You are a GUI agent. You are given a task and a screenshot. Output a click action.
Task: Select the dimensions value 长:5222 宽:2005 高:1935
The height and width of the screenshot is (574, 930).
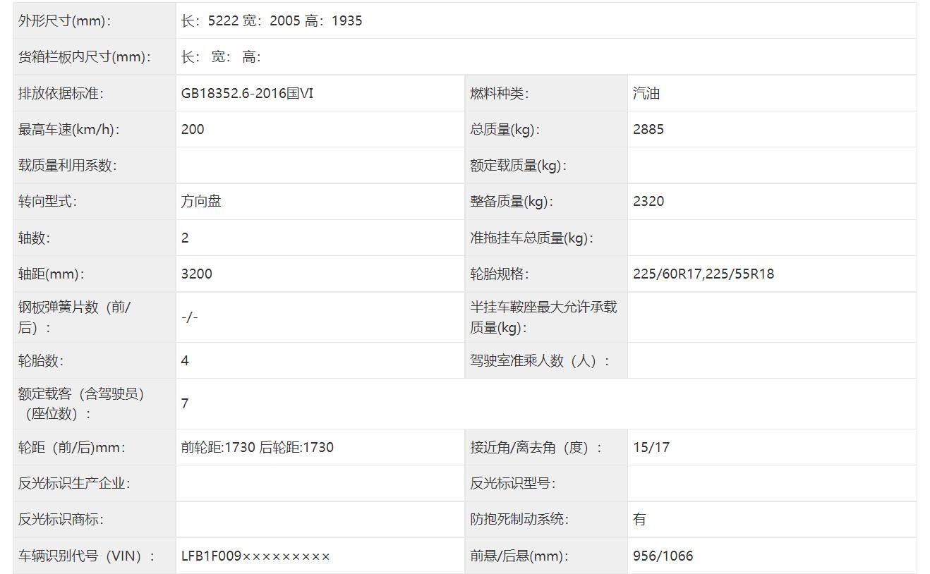(272, 20)
